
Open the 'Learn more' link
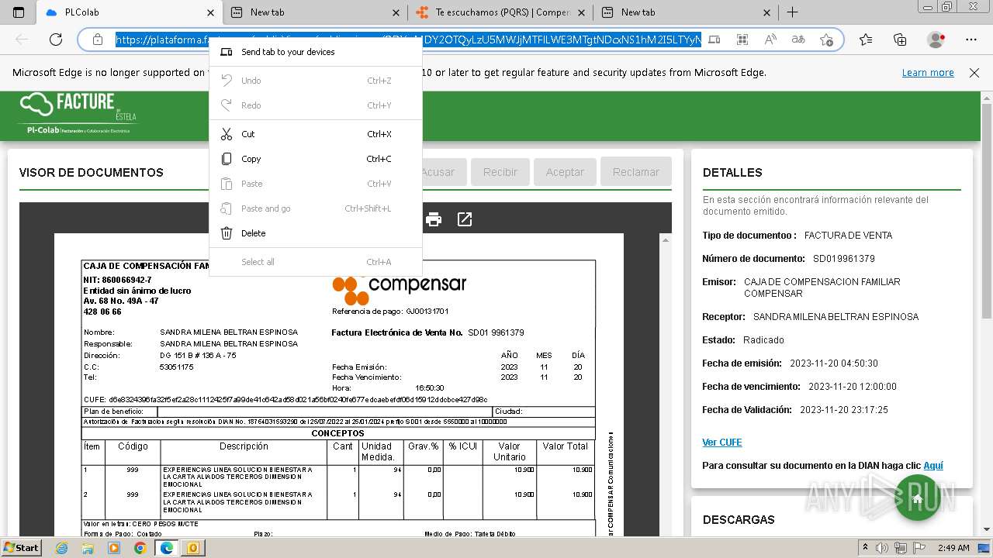point(928,73)
